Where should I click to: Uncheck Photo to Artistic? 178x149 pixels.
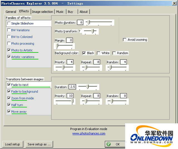pyautogui.click(x=9, y=50)
